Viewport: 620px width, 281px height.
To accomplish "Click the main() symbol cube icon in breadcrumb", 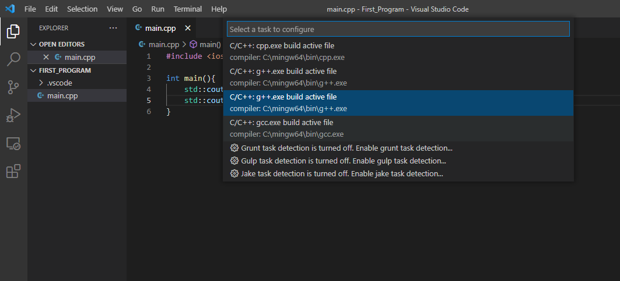I will 194,44.
